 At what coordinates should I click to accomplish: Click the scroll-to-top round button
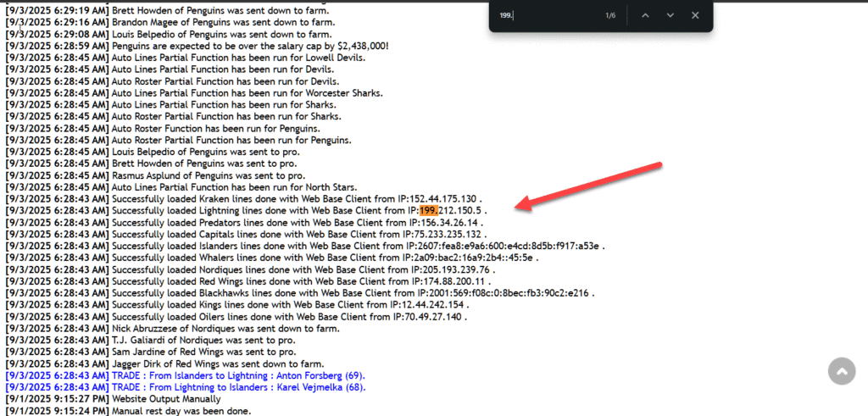(x=842, y=371)
